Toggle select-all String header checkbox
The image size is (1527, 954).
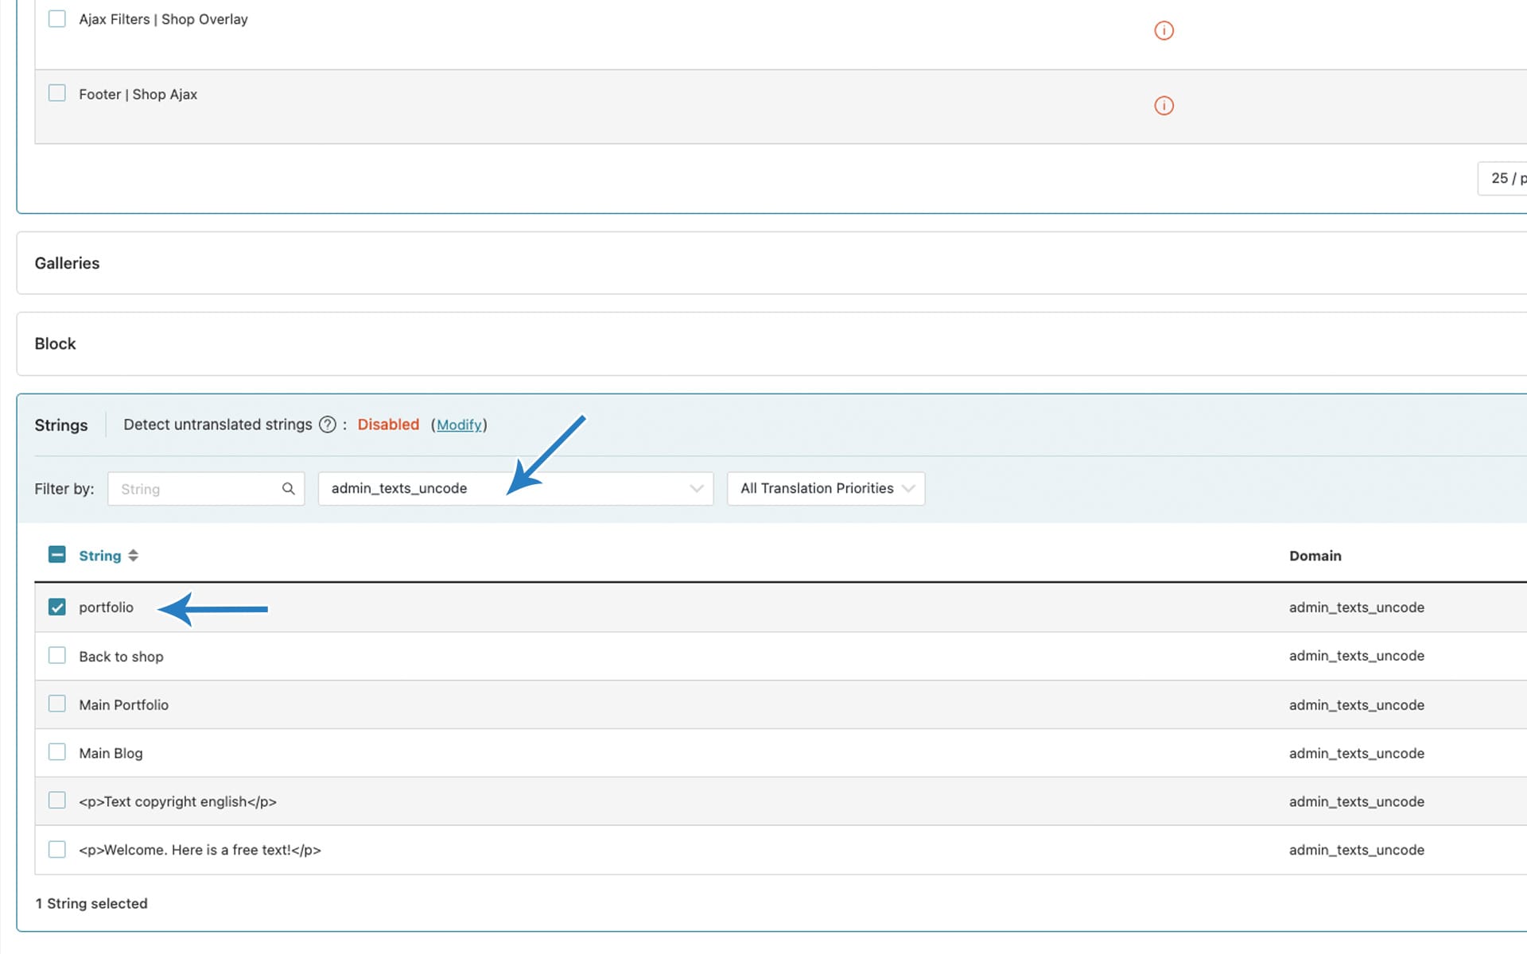[57, 555]
